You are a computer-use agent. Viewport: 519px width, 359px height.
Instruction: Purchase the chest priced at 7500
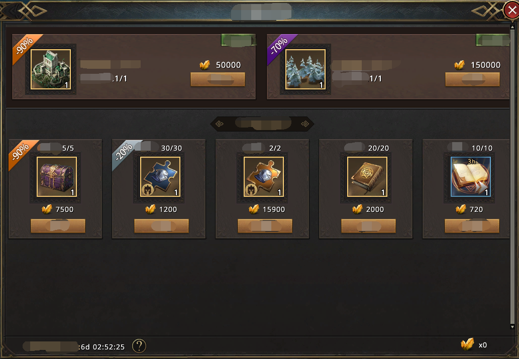coord(58,226)
